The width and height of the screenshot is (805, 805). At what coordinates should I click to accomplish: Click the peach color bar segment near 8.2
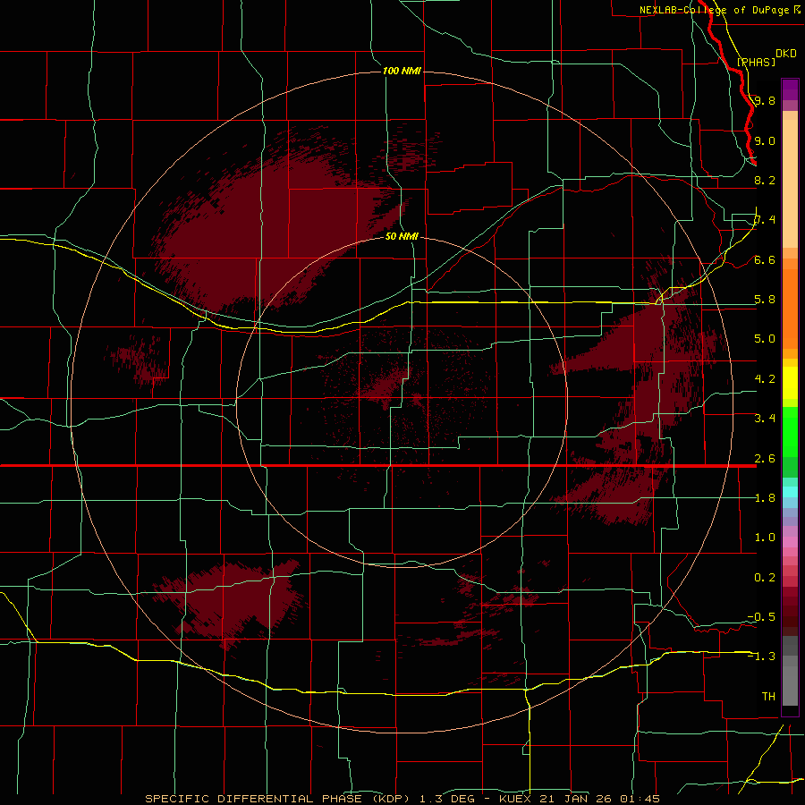tap(790, 183)
